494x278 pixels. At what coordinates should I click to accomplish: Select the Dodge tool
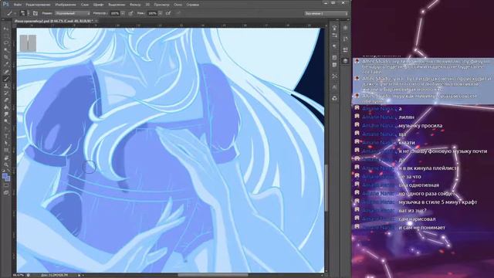(x=6, y=121)
